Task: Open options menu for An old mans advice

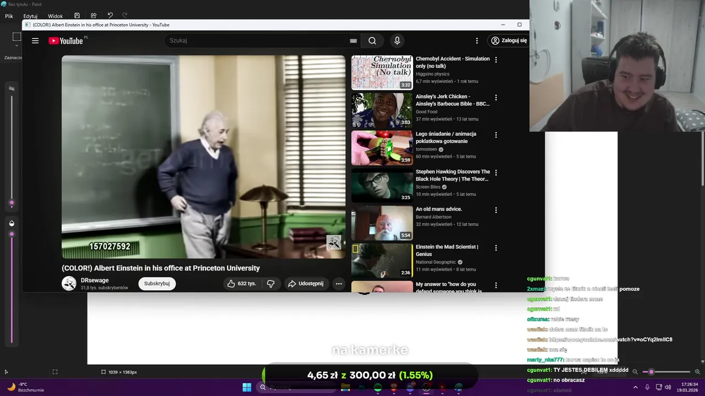Action: point(496,210)
